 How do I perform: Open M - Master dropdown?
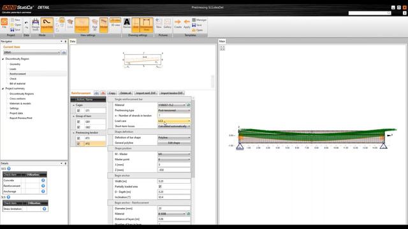click(x=174, y=154)
